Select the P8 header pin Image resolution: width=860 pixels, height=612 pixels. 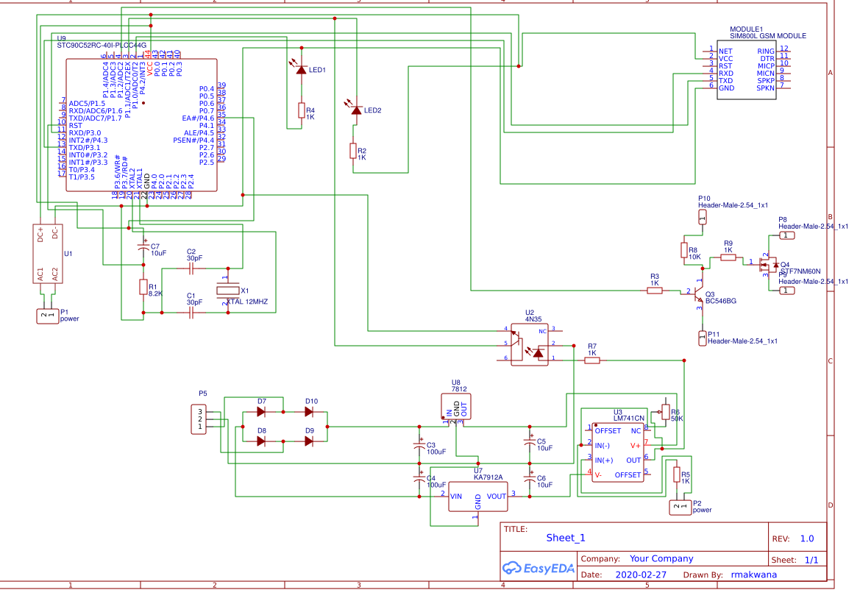(786, 235)
